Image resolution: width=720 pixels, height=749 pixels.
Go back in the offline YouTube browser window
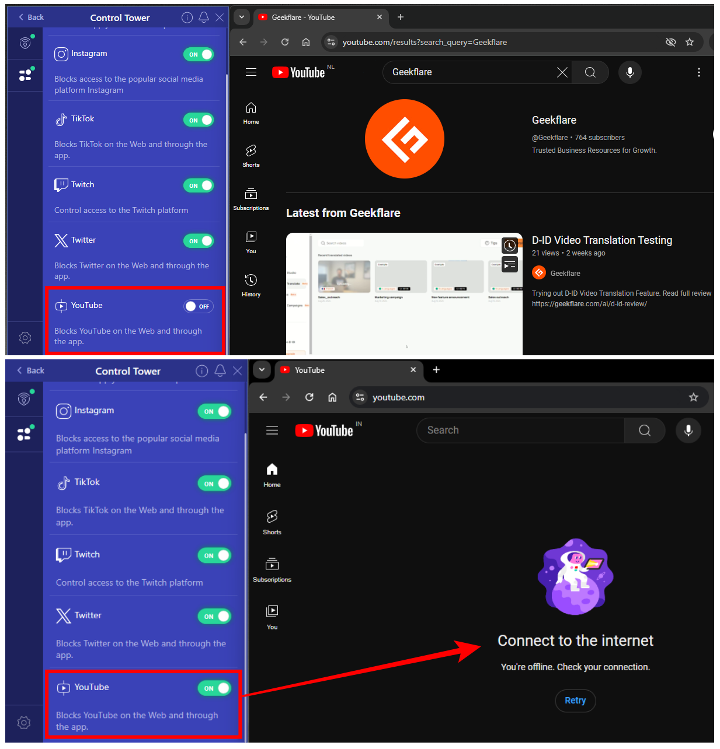point(263,397)
